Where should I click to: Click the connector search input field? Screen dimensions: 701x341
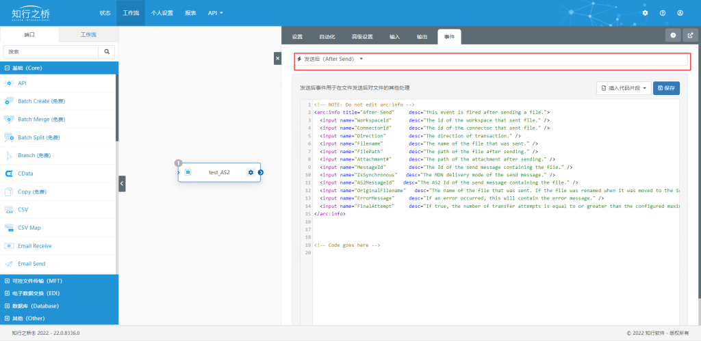[51, 52]
